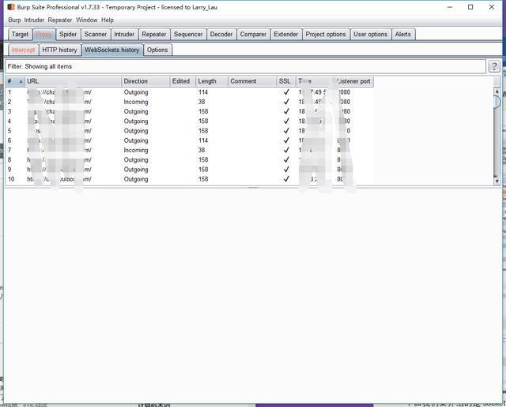Viewport: 506px width, 407px height.
Task: Open the Window menu
Action: tap(86, 20)
